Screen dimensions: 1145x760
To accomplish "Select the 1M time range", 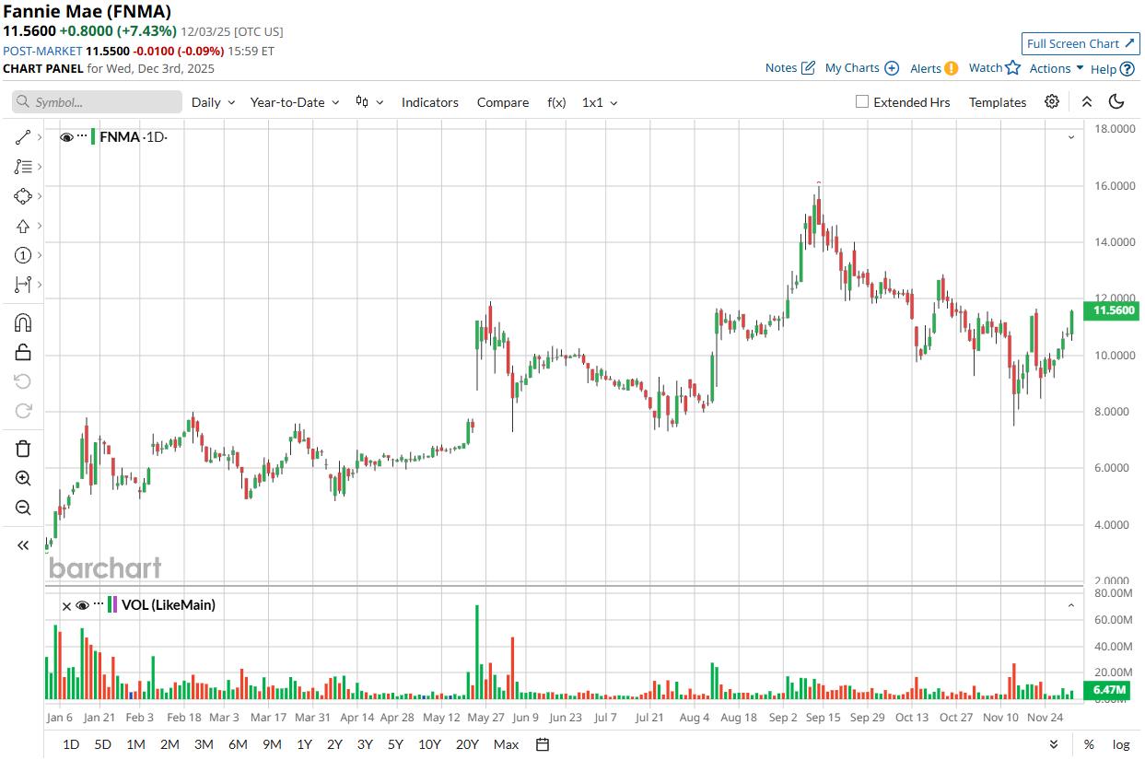I will [135, 744].
